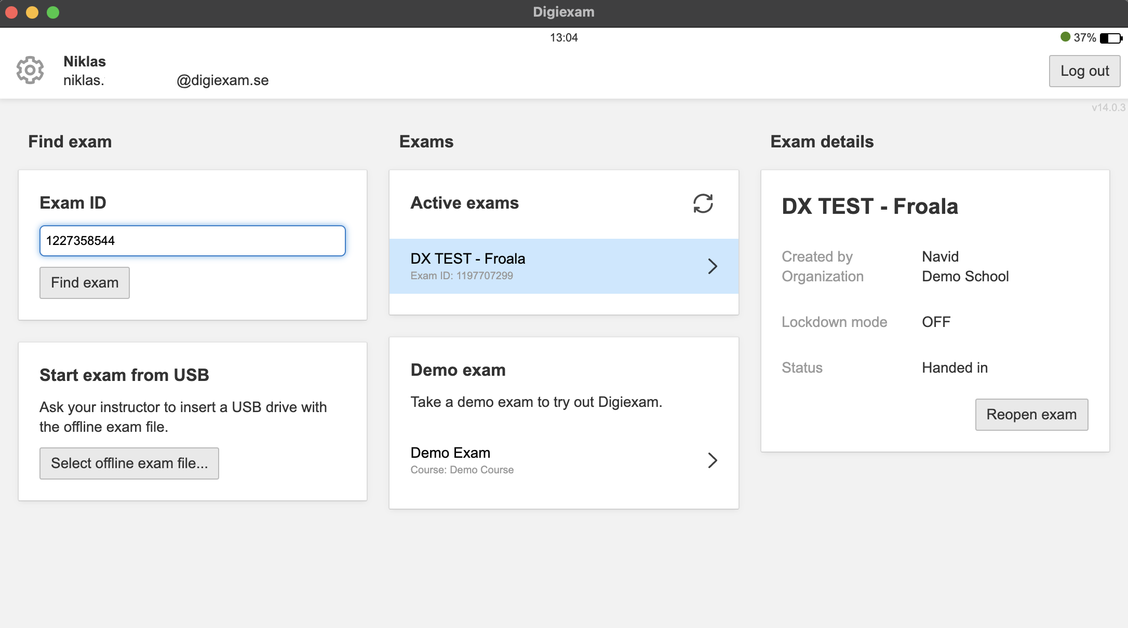Click Select offline exam file button
The image size is (1128, 628).
[129, 463]
